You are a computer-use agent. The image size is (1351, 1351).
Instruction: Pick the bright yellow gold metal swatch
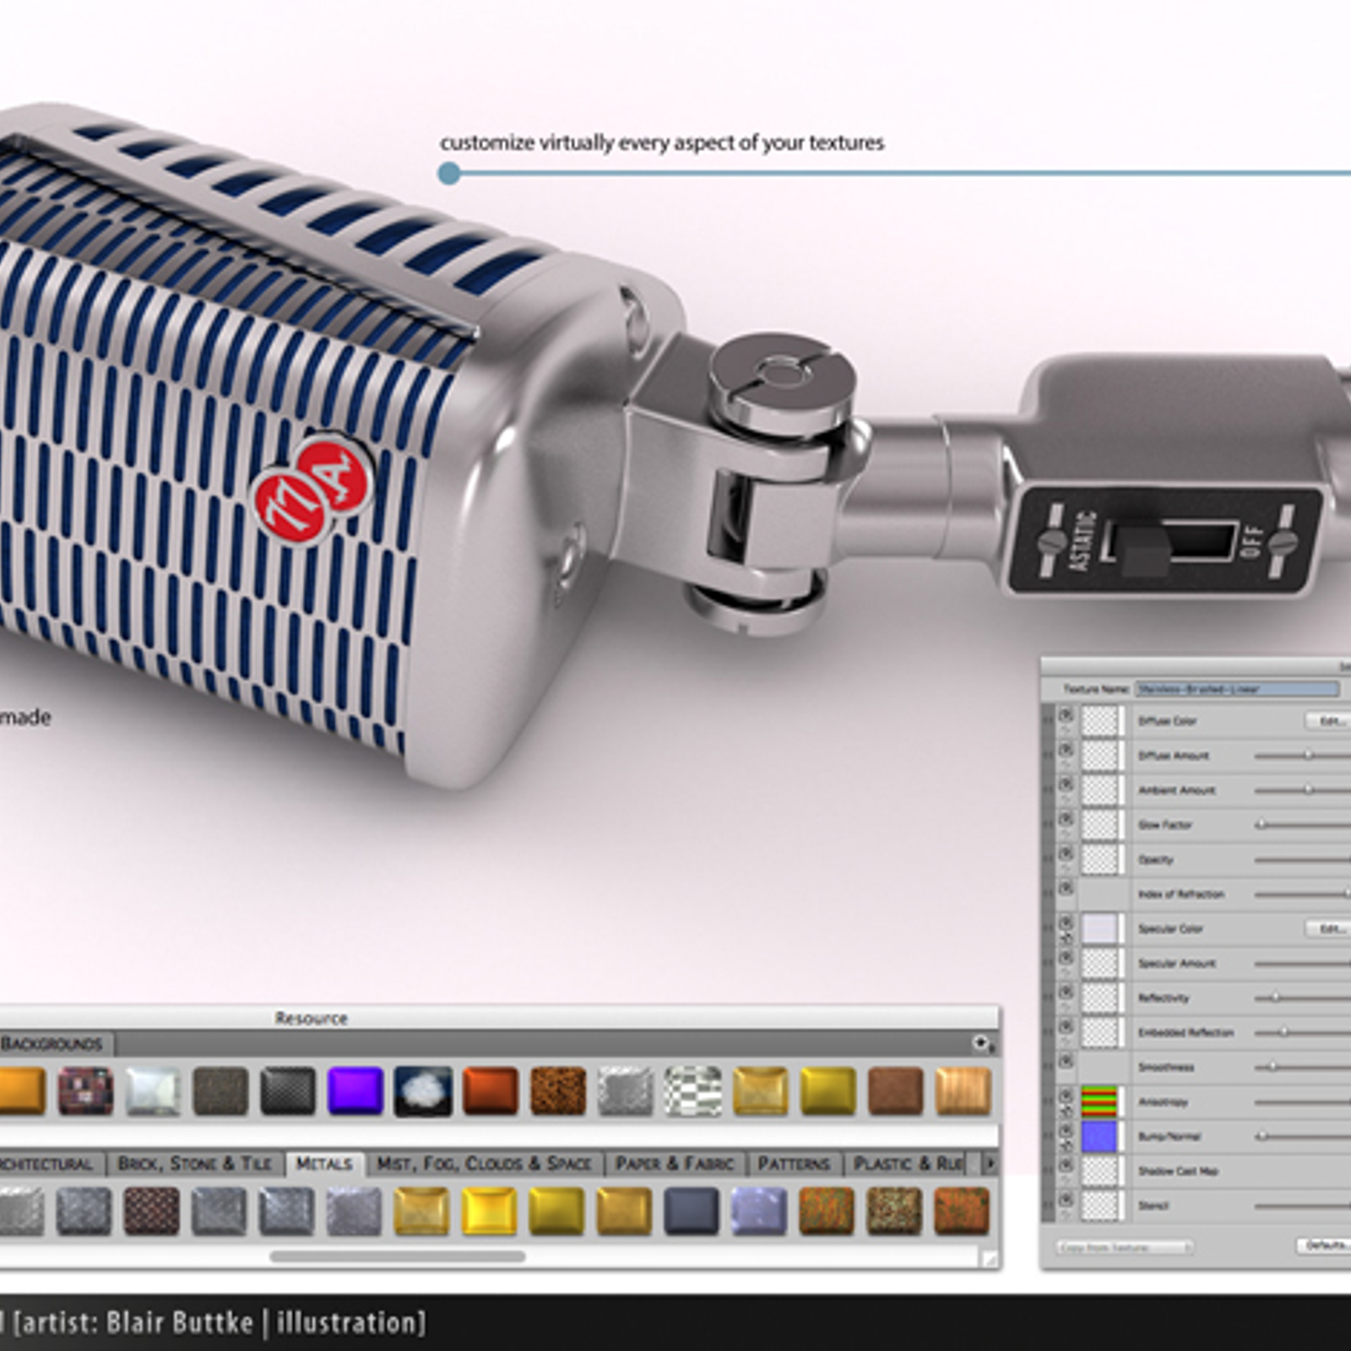[489, 1210]
